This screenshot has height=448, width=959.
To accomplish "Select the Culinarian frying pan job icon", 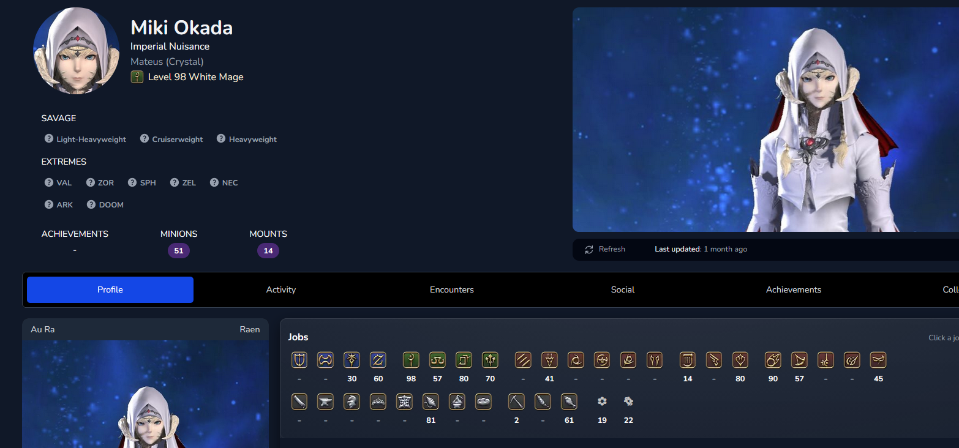I will [x=483, y=401].
